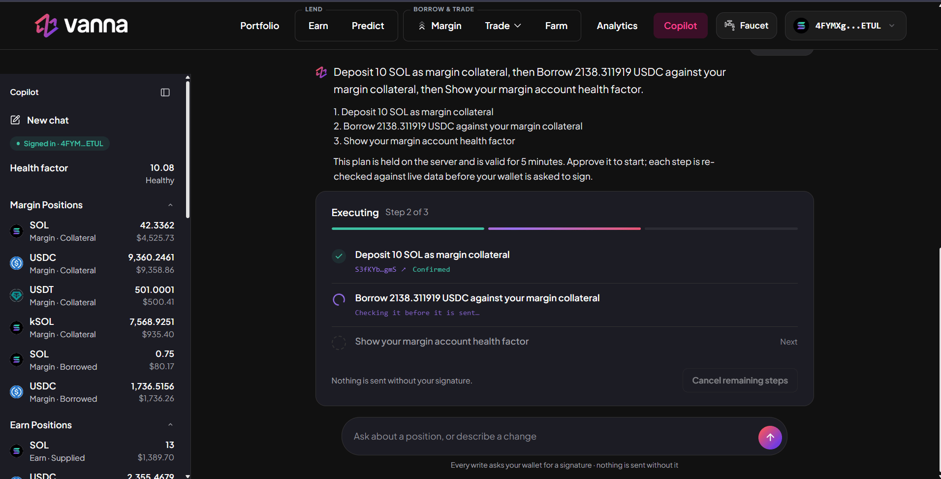
Task: Collapse the Earn Positions section
Action: pyautogui.click(x=170, y=425)
